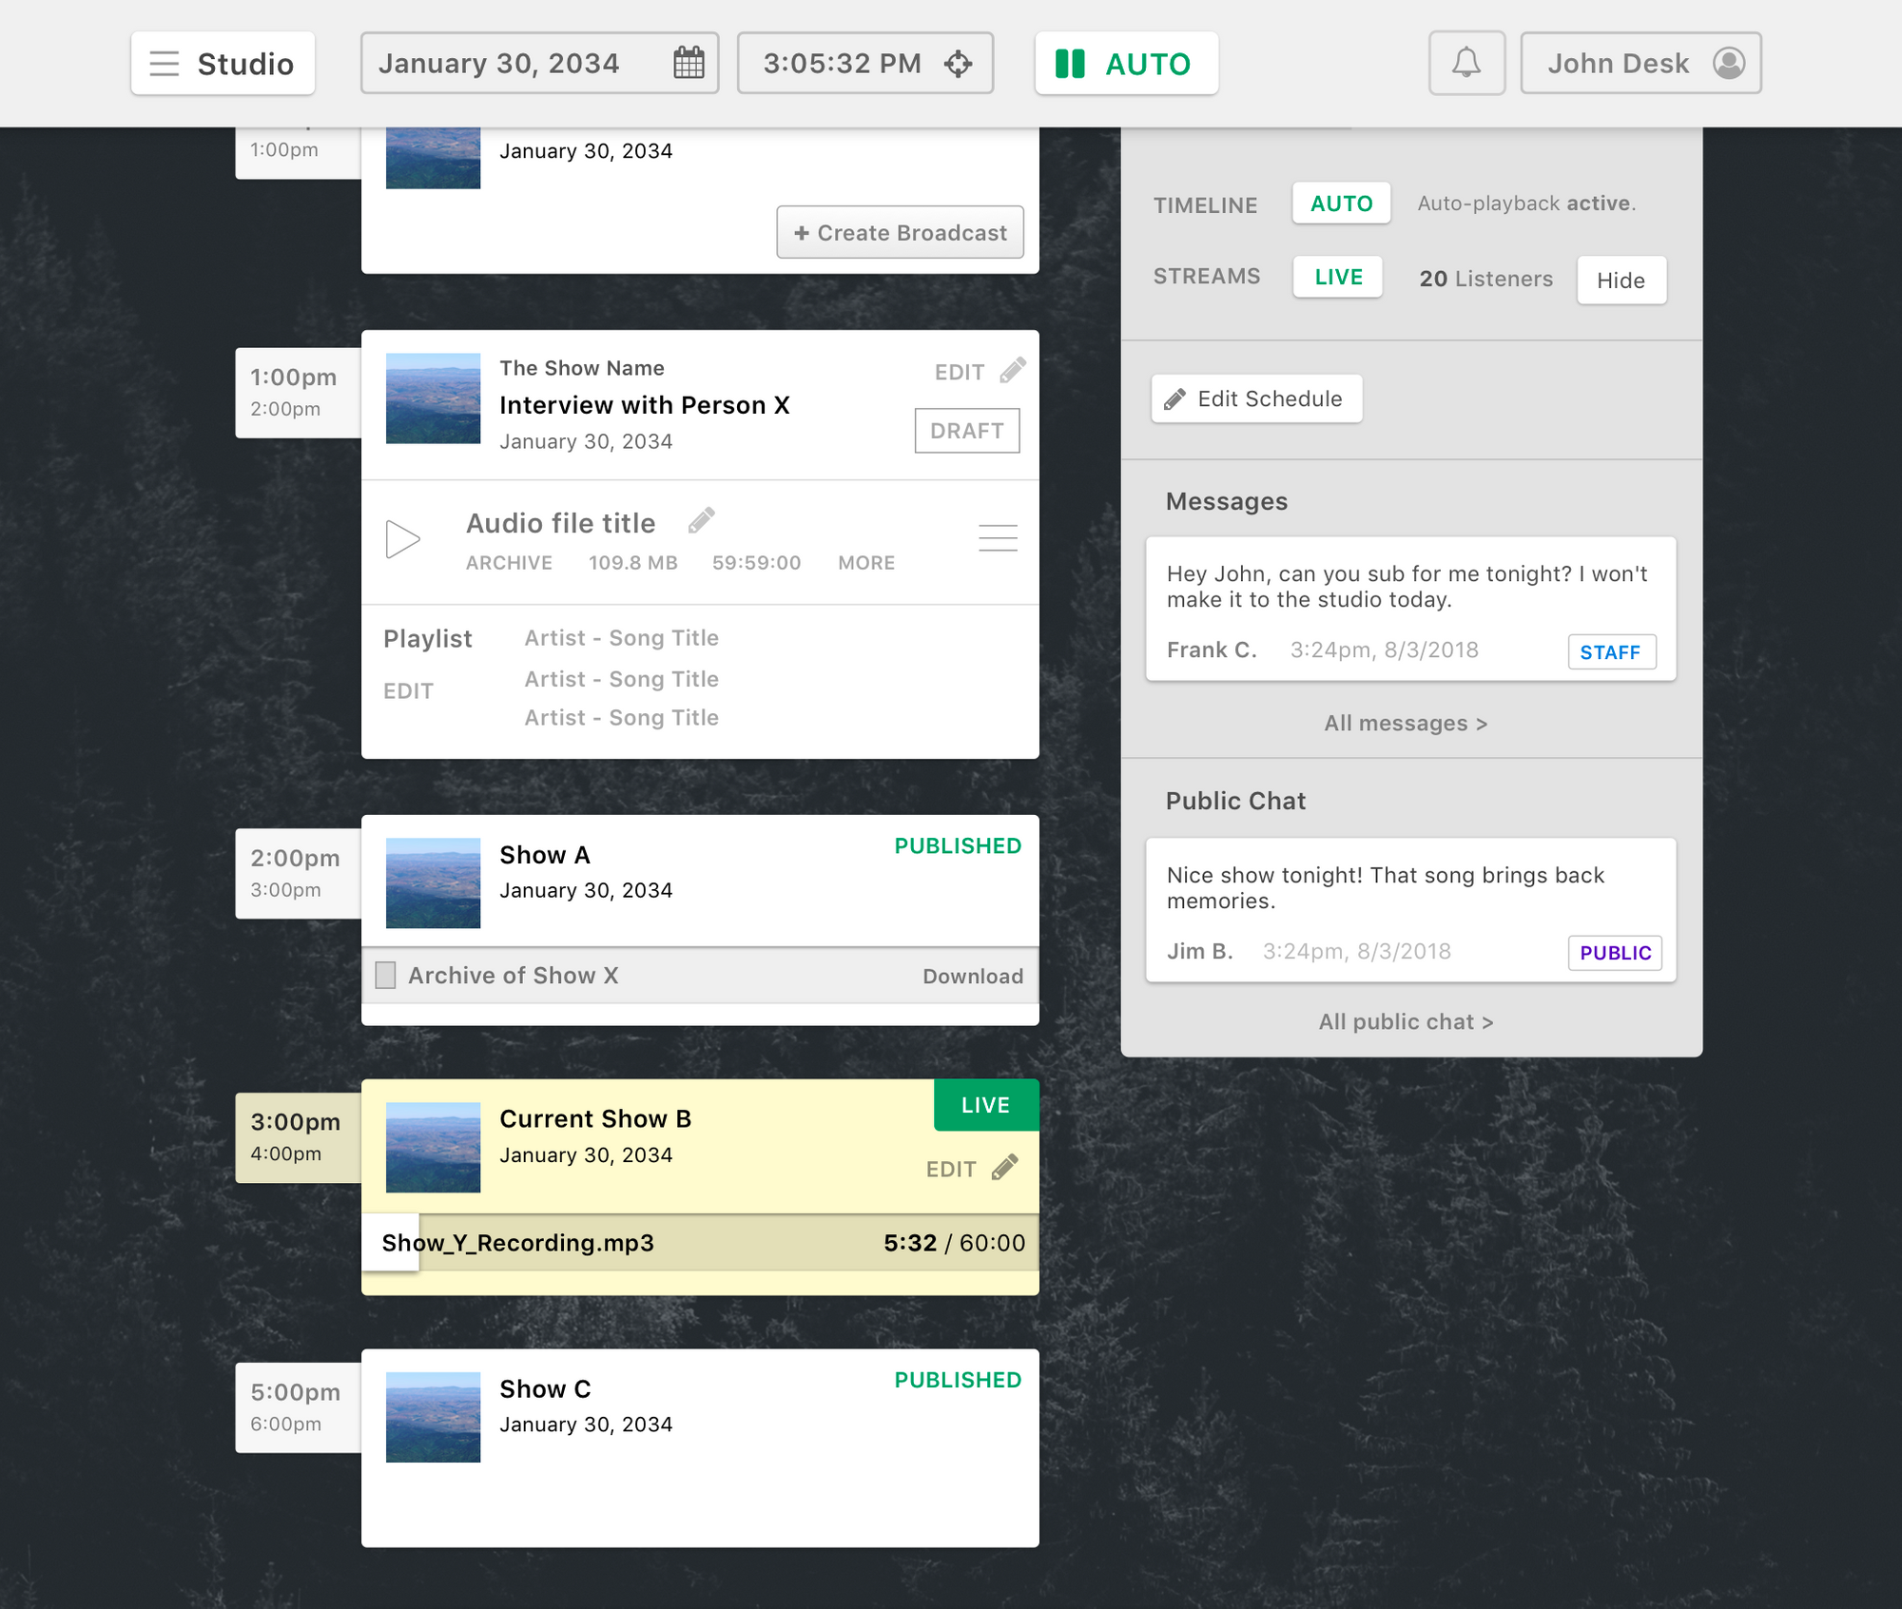
Task: Click the Show C title
Action: (545, 1389)
